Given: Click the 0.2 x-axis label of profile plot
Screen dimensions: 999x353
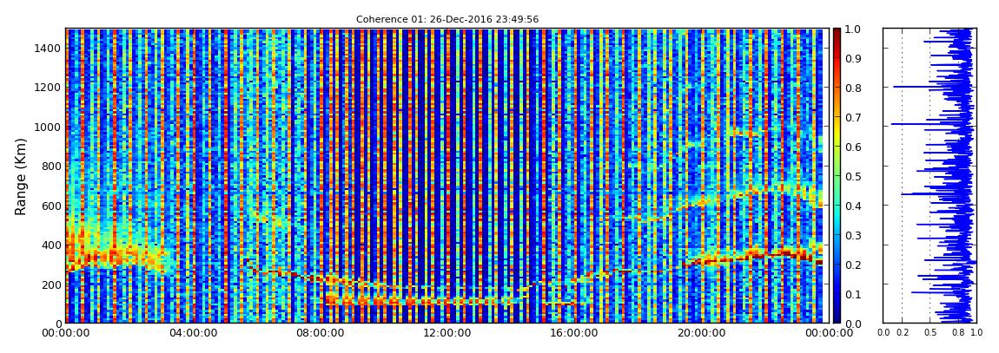Looking at the screenshot, I should (903, 332).
